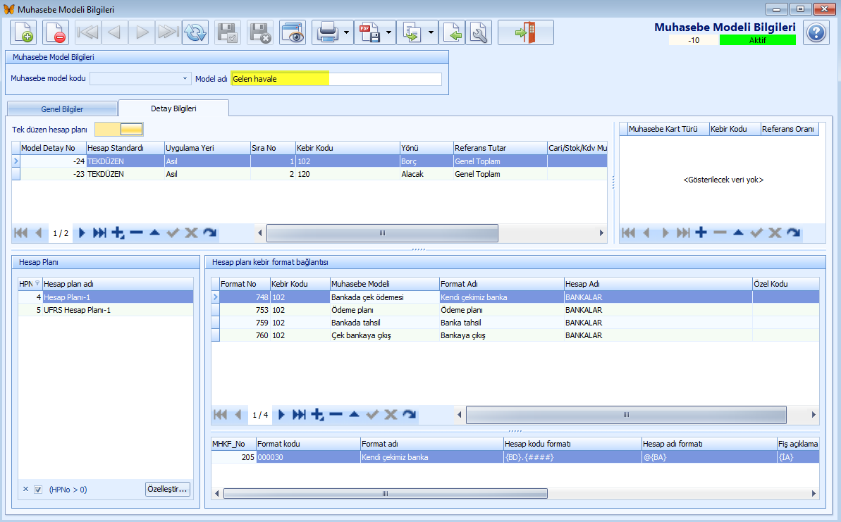The height and width of the screenshot is (522, 841).
Task: Click the Model adı input field
Action: [336, 79]
